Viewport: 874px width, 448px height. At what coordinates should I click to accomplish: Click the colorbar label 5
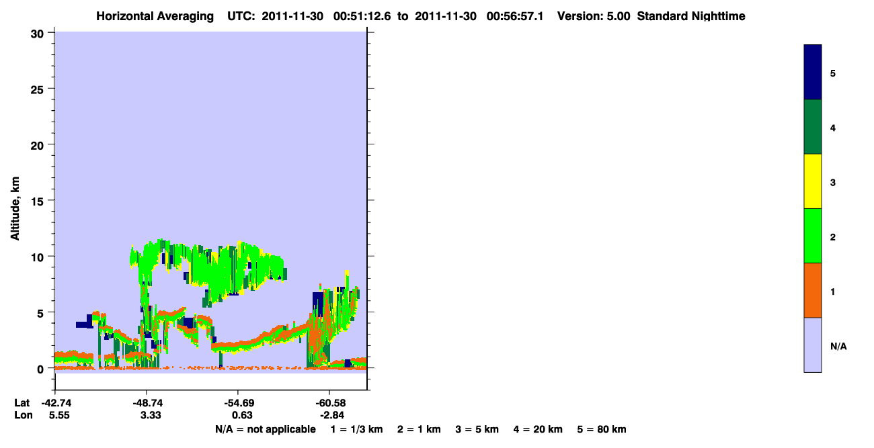point(833,73)
